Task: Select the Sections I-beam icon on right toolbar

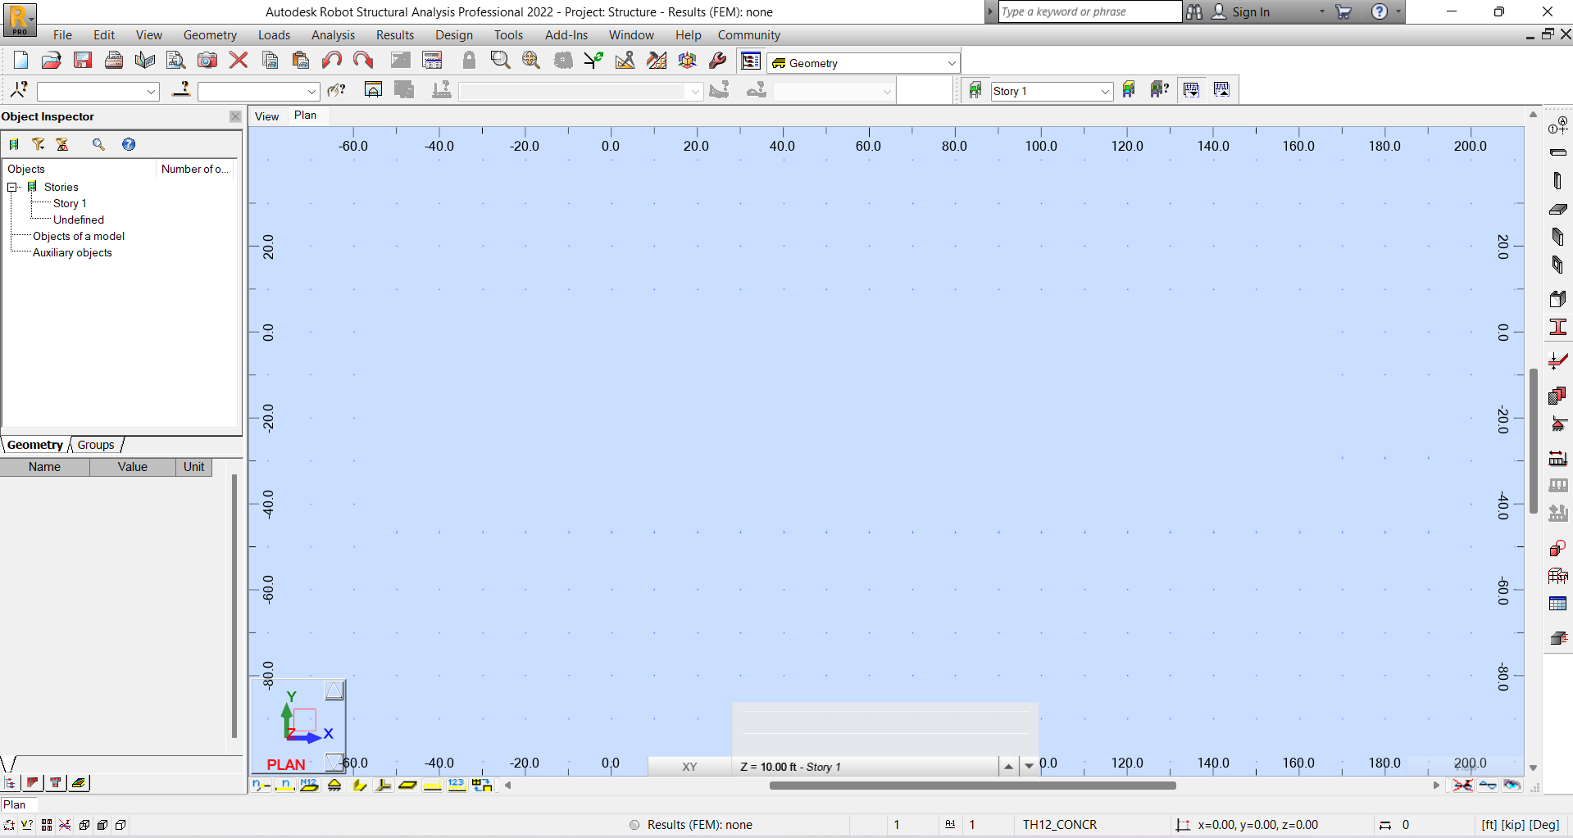Action: (x=1558, y=327)
